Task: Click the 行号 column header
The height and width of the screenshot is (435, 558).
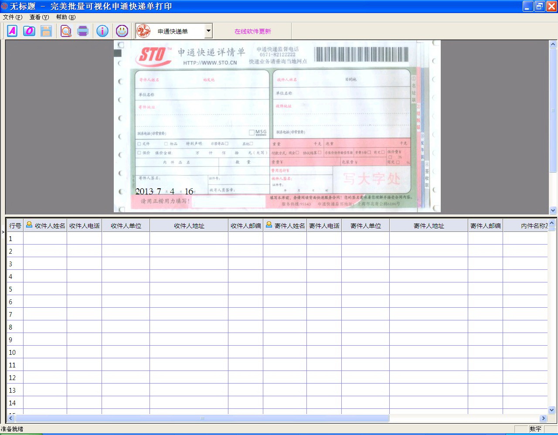Action: (15, 226)
